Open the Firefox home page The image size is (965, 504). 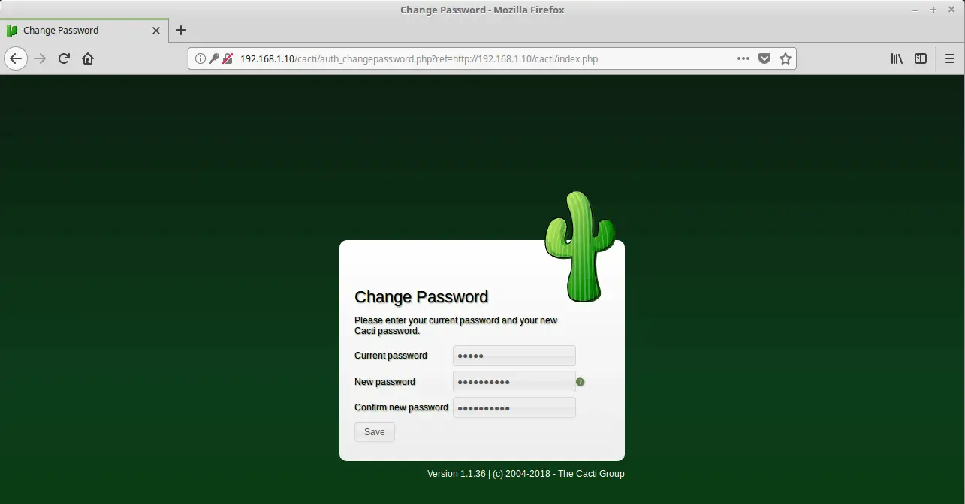click(x=88, y=58)
